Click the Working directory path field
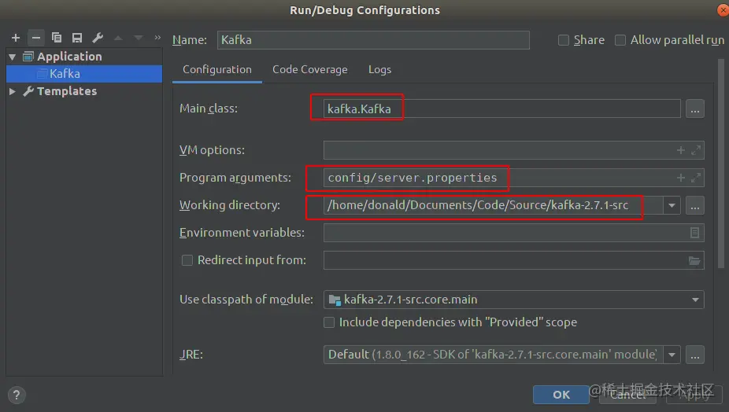 494,205
